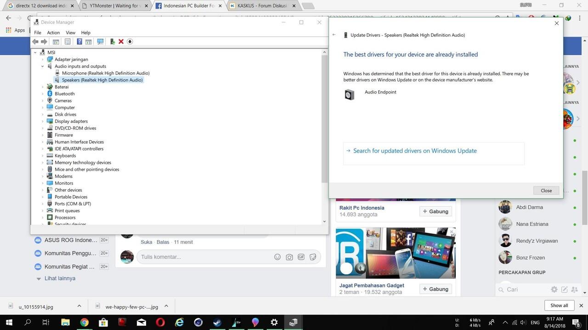
Task: Open the Action menu in Device Manager
Action: click(x=53, y=33)
